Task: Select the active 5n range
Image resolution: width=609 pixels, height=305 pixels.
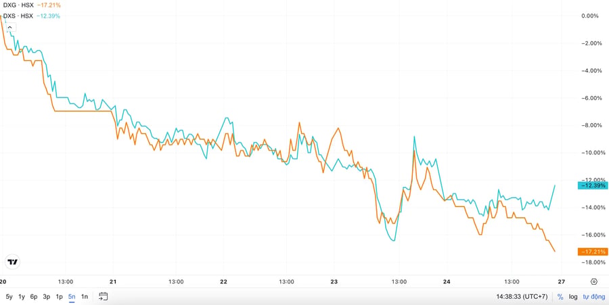Action: (x=72, y=297)
